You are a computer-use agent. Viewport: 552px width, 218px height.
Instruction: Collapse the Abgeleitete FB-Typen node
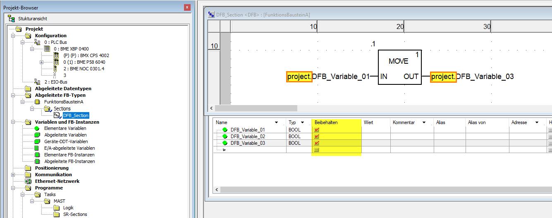click(x=13, y=95)
